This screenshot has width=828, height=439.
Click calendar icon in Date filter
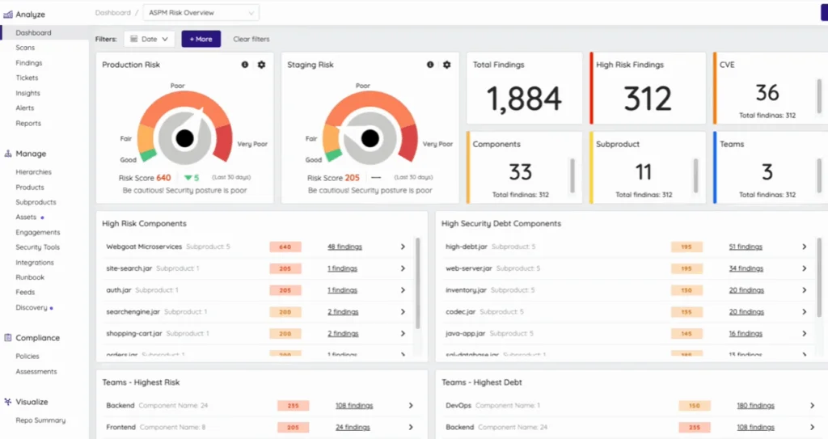click(134, 39)
